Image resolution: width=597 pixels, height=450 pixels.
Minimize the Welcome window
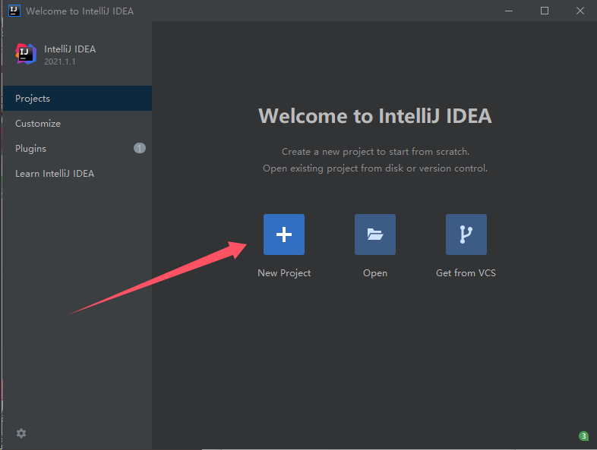(x=510, y=11)
